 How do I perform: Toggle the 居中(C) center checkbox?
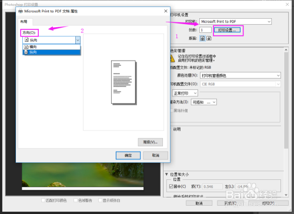click(171, 186)
